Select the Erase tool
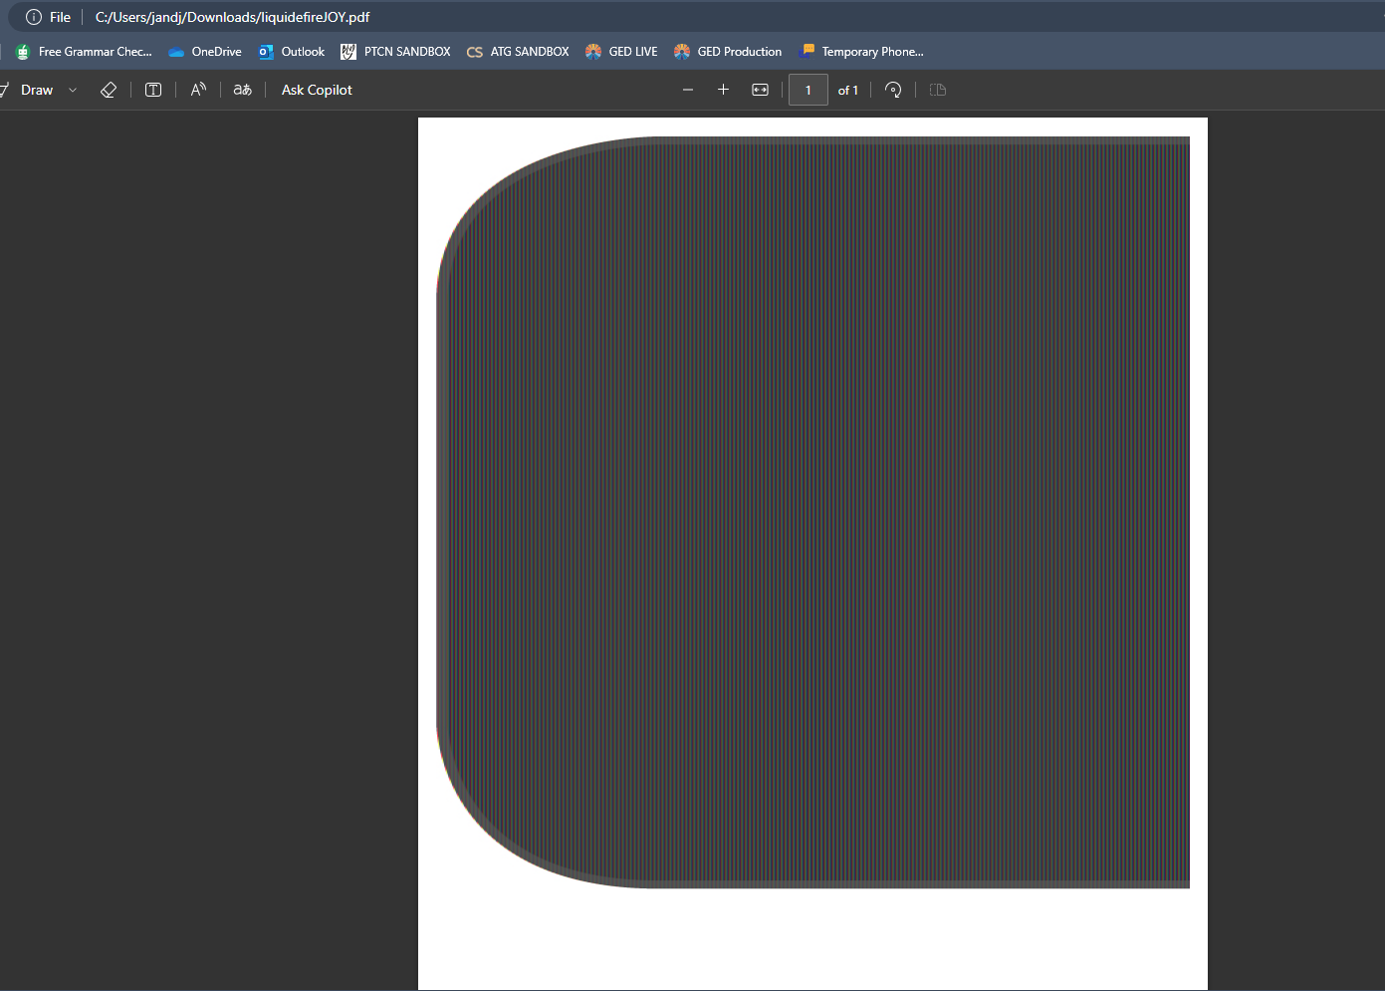This screenshot has width=1385, height=991. click(x=109, y=90)
